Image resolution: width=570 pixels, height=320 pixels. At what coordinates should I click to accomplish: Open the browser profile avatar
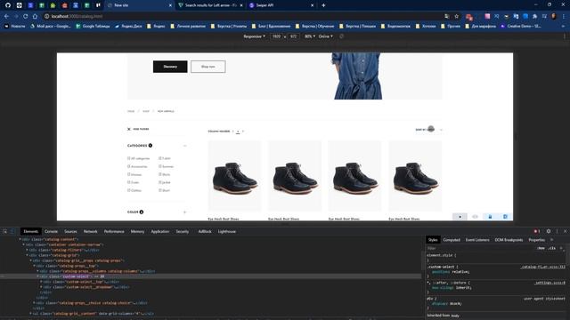click(x=554, y=16)
